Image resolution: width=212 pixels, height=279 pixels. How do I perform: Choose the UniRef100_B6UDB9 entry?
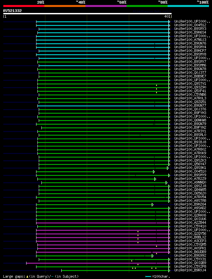click(190, 251)
